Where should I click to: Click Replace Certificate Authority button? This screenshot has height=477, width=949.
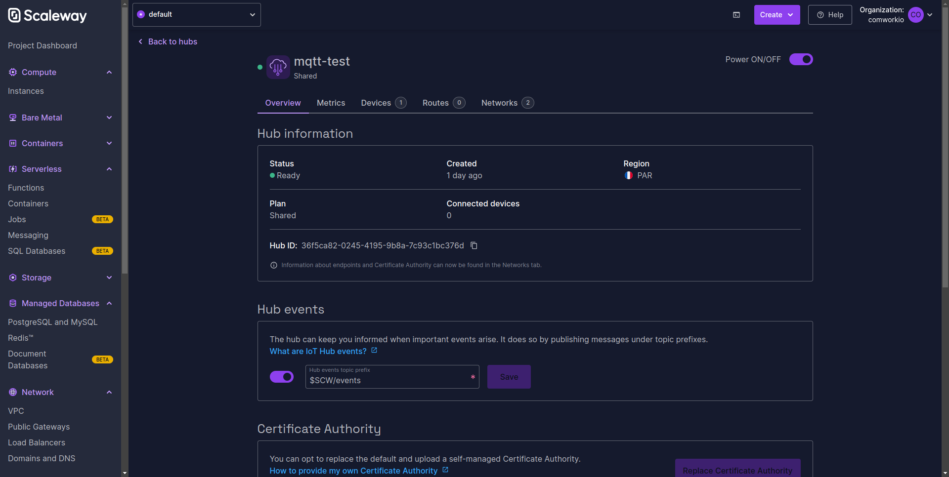(x=738, y=468)
